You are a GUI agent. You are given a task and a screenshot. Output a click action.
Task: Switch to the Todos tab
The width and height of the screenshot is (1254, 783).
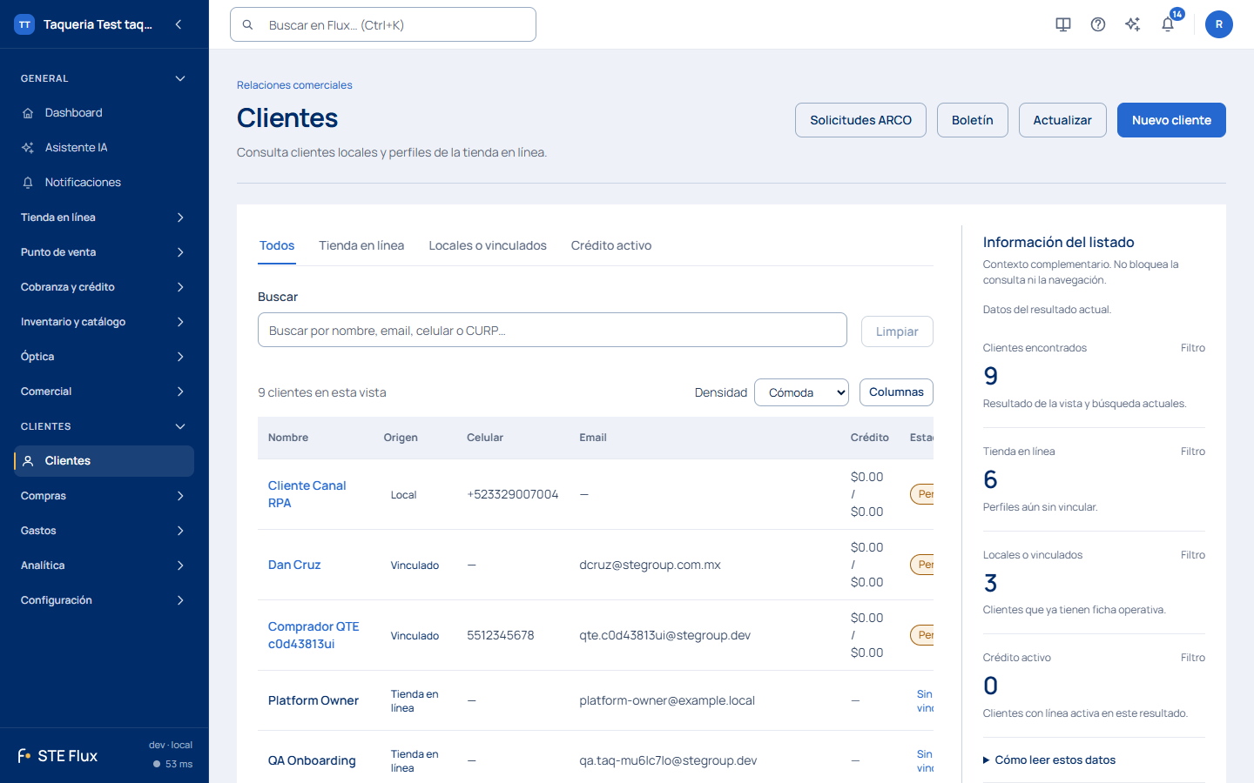tap(277, 245)
